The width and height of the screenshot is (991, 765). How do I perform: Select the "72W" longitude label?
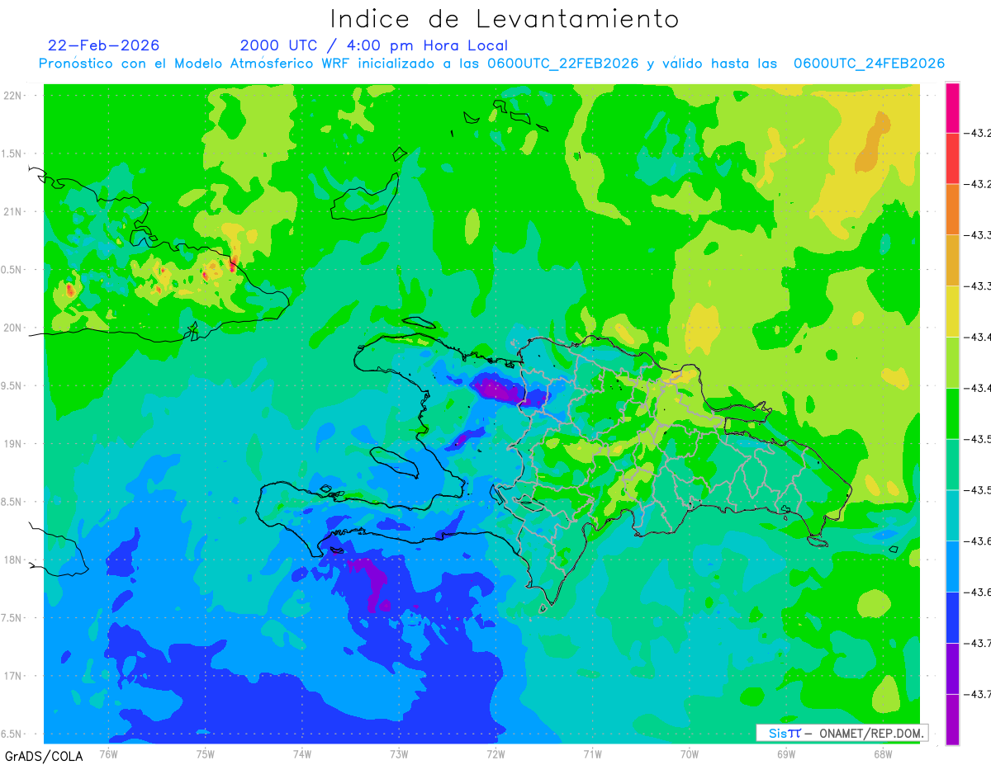coord(495,753)
